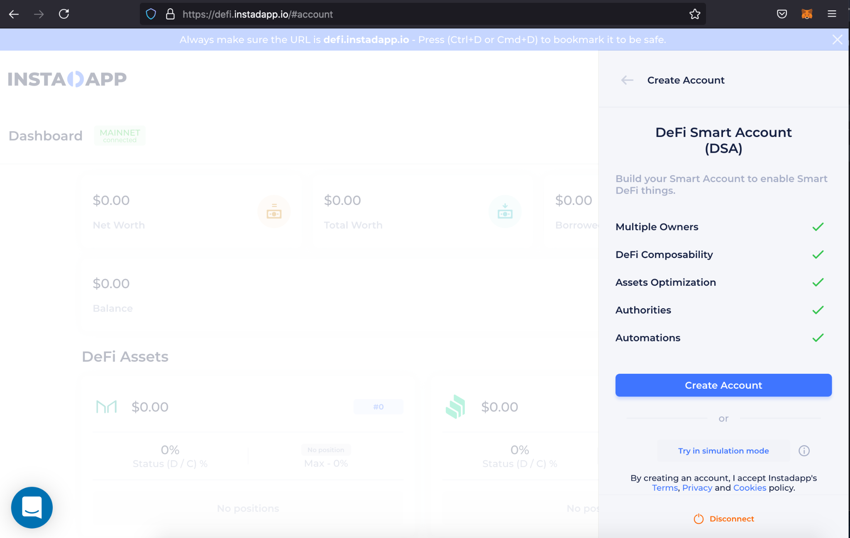This screenshot has width=850, height=538.
Task: Click the Instadapp logo
Action: [67, 79]
